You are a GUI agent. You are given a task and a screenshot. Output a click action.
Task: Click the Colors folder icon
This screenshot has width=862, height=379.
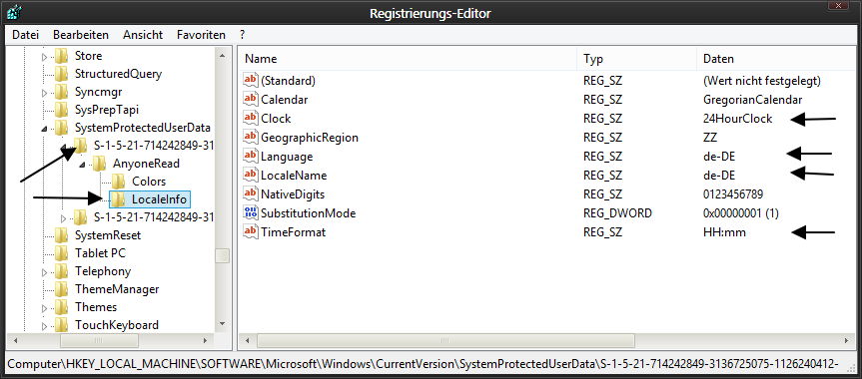pos(118,181)
